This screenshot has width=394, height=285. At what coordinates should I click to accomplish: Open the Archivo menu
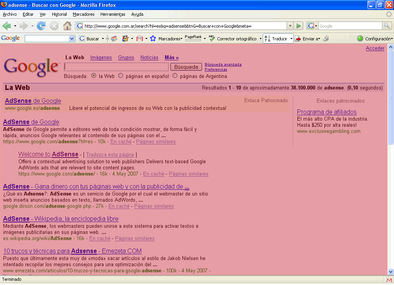coord(10,14)
